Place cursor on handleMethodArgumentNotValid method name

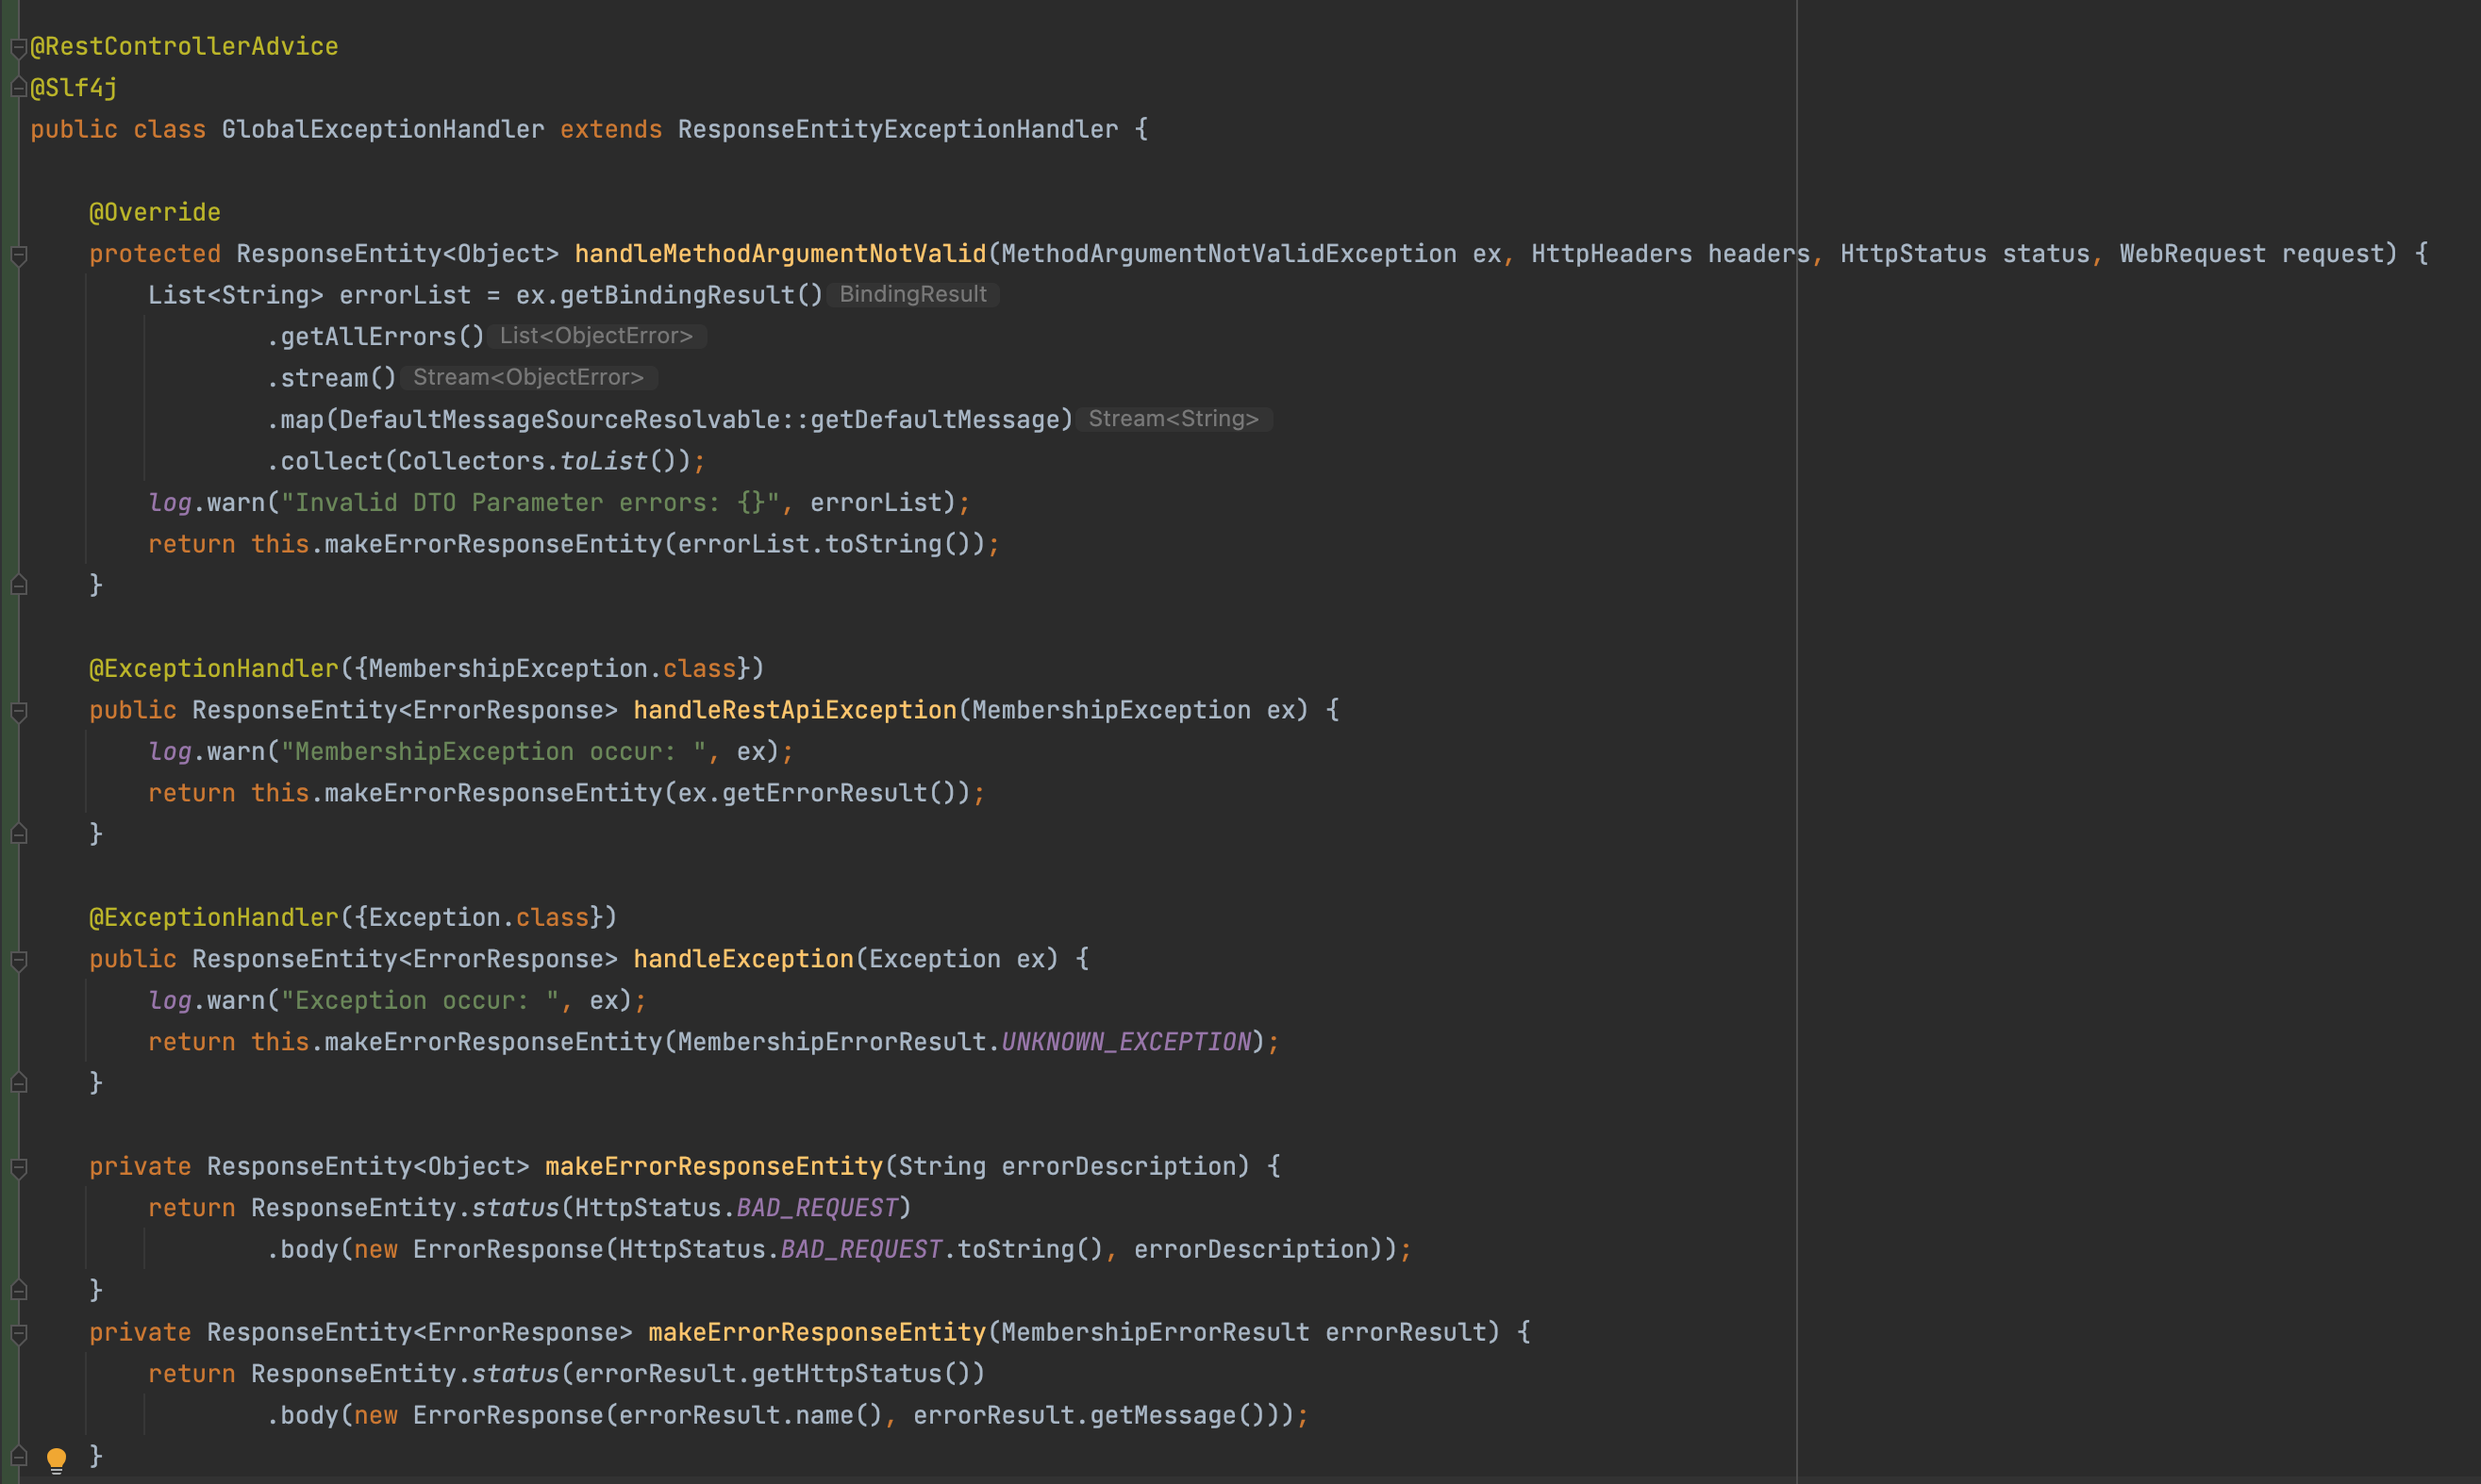[780, 254]
